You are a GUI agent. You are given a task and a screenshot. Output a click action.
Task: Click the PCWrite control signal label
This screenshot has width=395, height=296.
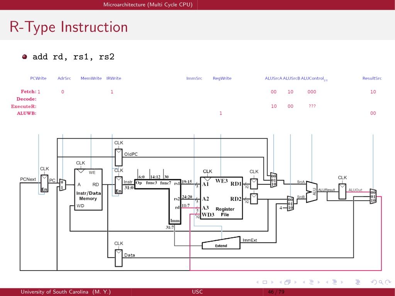(38, 78)
